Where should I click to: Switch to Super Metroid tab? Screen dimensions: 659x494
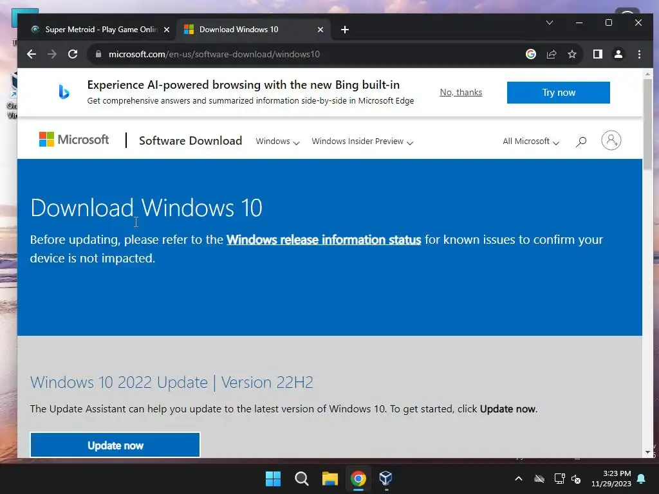point(97,30)
